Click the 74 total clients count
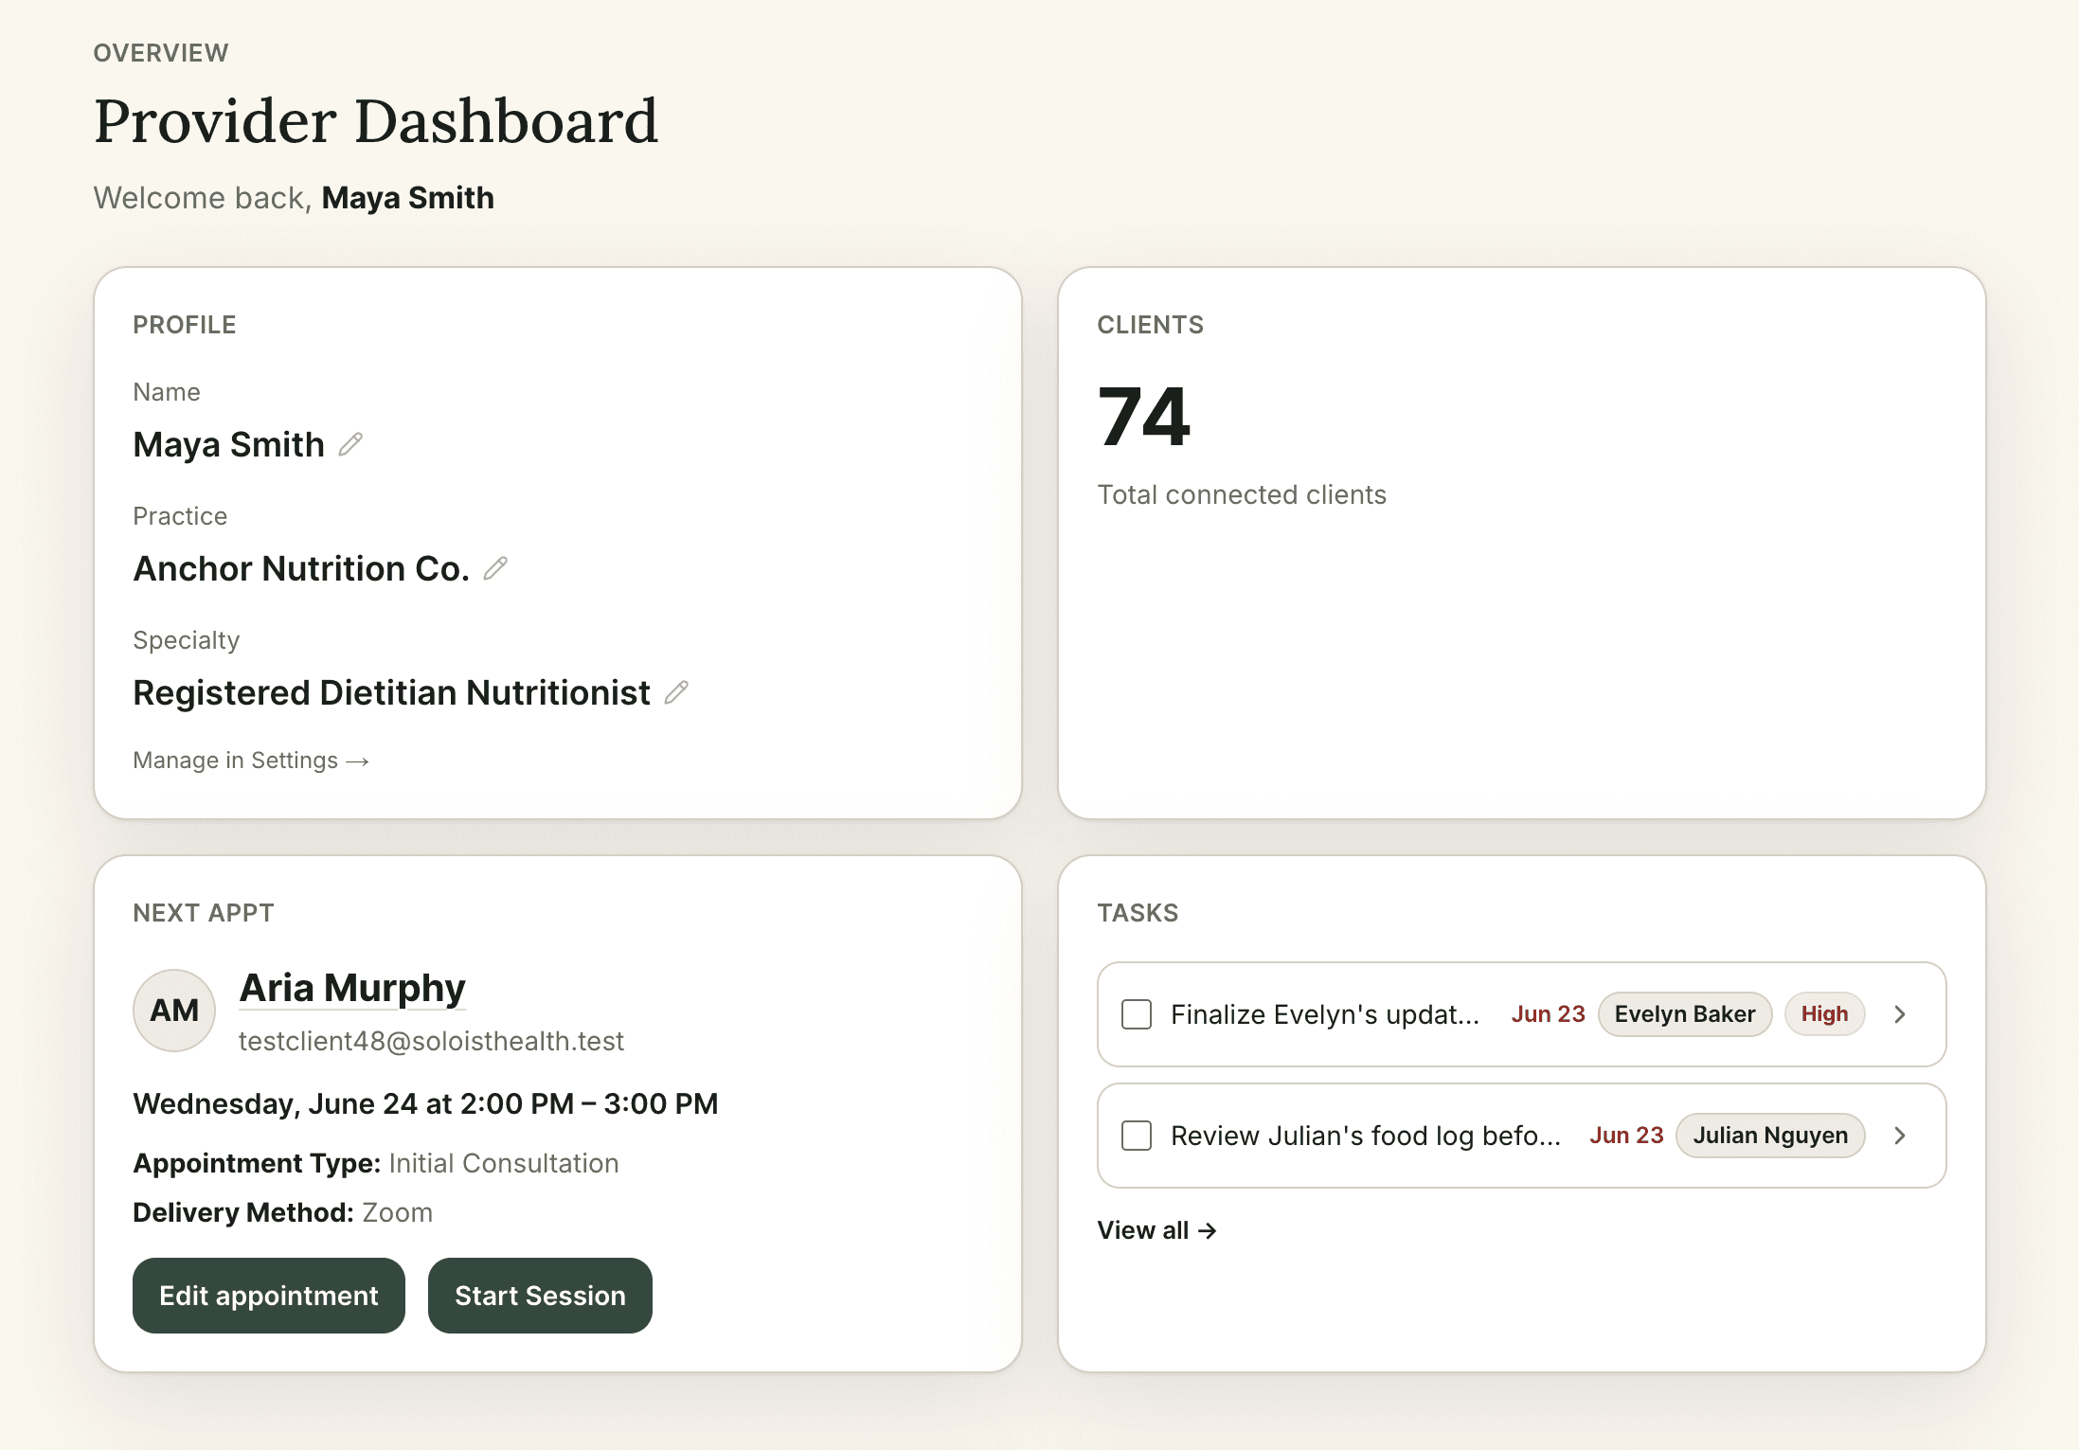The height and width of the screenshot is (1450, 2079). point(1143,417)
